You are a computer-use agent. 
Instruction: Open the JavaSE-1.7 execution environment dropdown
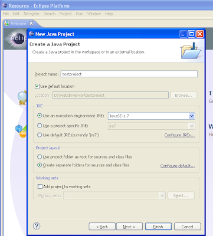pyautogui.click(x=192, y=116)
